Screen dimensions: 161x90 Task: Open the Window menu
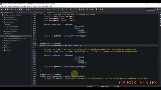[45, 6]
